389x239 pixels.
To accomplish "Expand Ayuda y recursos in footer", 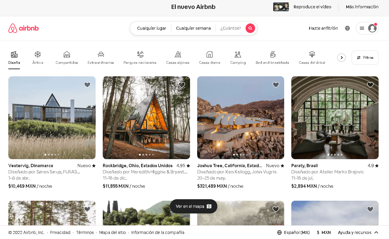I will coord(358,232).
